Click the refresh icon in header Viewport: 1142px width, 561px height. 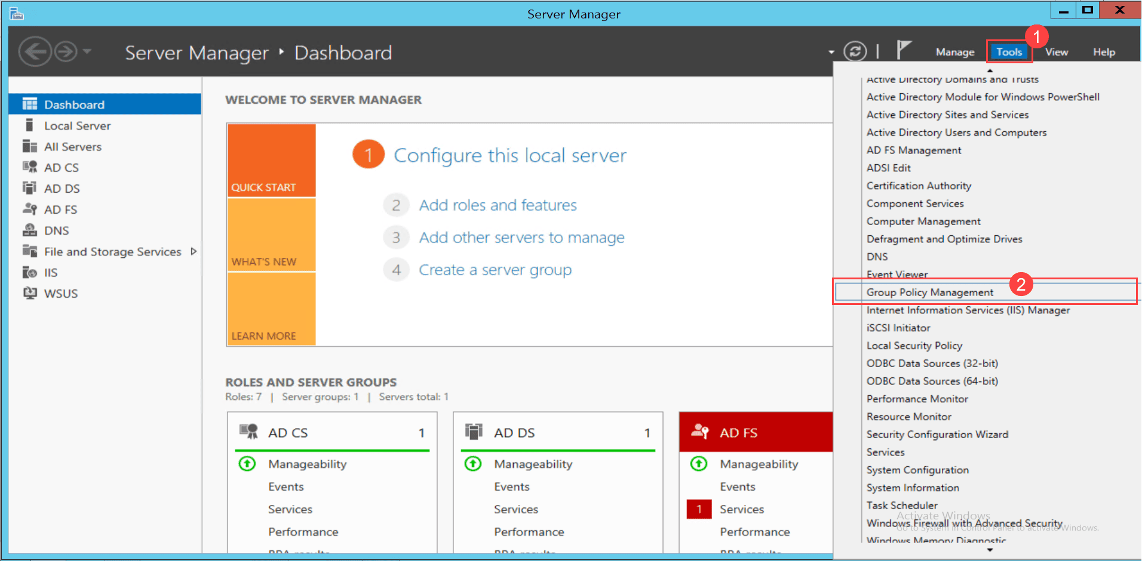tap(855, 52)
